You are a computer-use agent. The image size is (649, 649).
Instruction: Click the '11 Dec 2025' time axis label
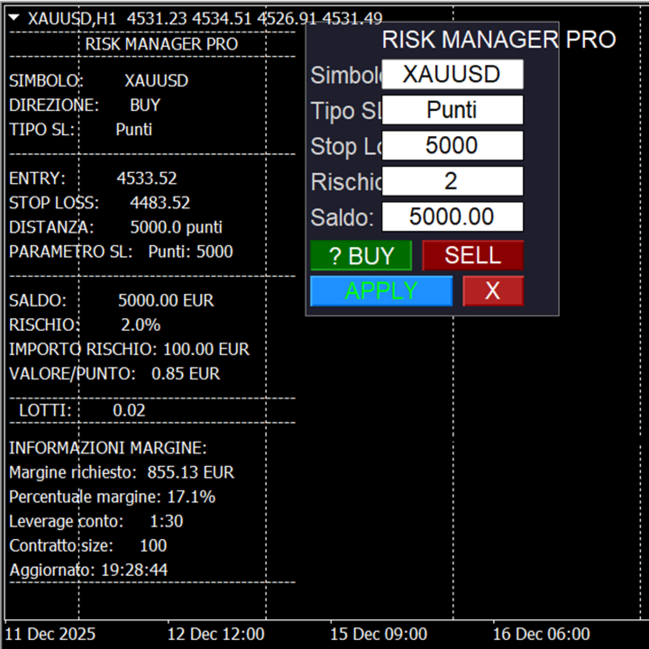tap(50, 634)
